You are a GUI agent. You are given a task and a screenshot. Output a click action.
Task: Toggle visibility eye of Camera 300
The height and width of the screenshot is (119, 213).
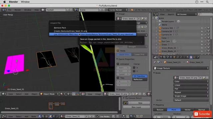point(202,28)
